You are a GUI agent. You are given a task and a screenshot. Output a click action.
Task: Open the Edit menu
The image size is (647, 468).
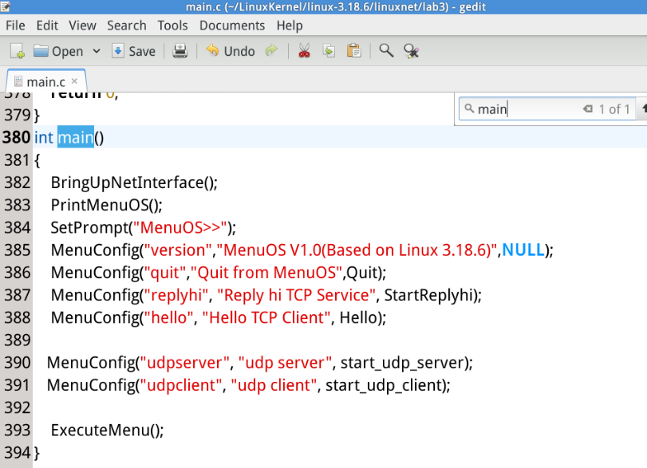[47, 26]
